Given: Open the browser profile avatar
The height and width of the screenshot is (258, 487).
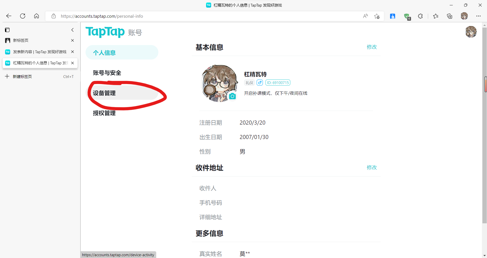Looking at the screenshot, I should 464,16.
